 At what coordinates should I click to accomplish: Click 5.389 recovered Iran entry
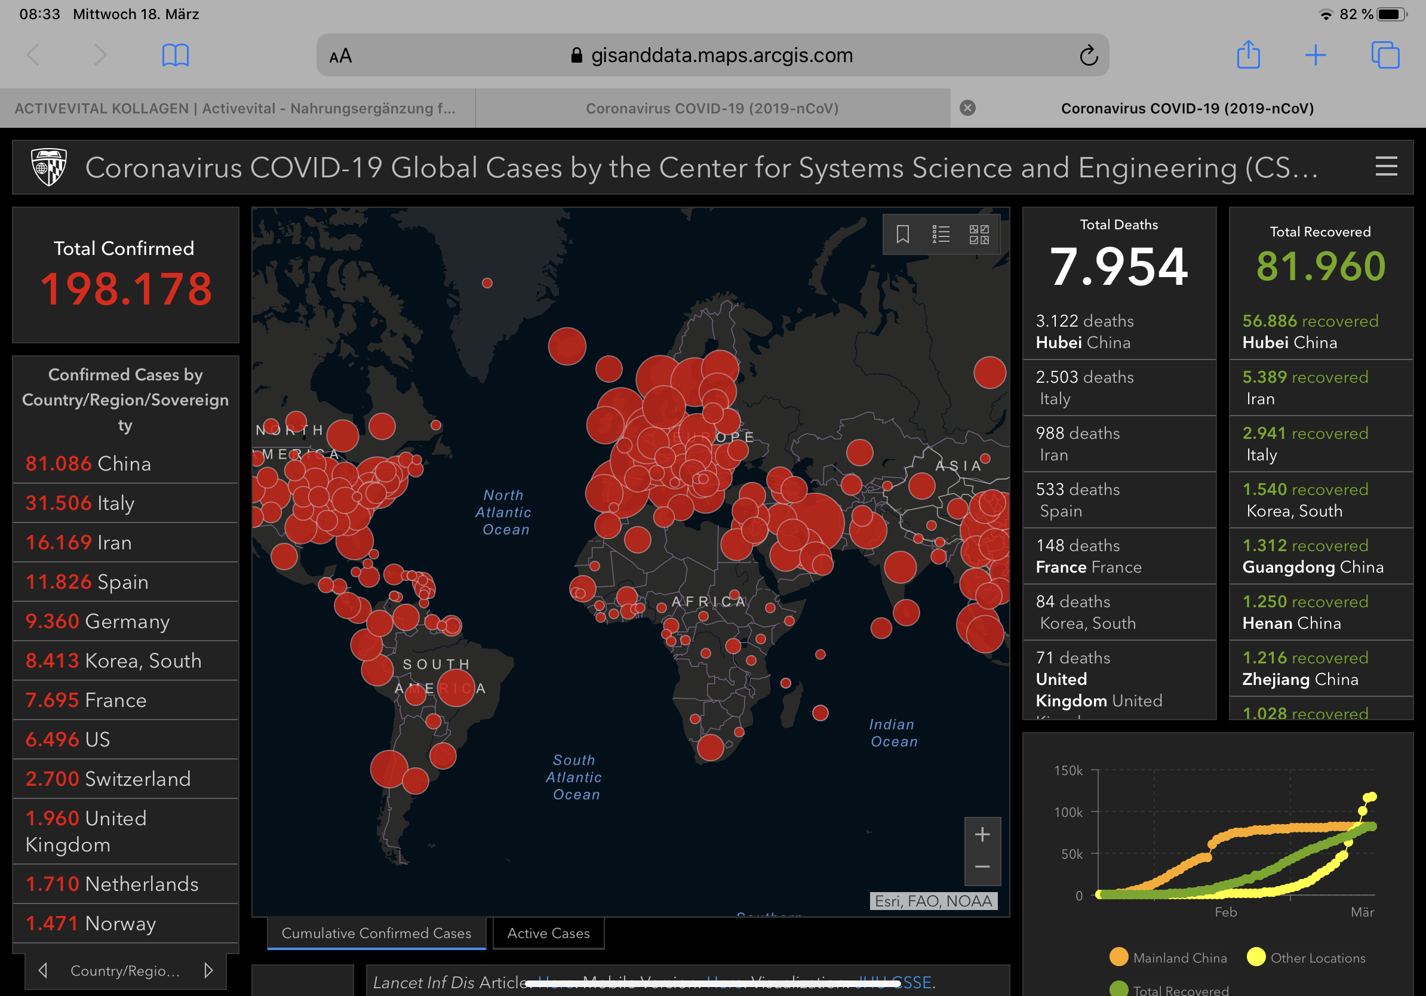(x=1321, y=388)
